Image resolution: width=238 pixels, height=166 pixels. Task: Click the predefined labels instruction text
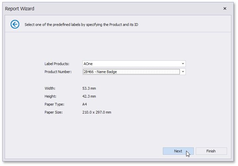pos(81,25)
